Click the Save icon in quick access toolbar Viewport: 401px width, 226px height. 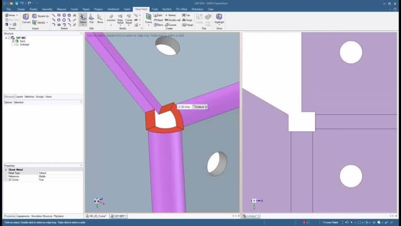pyautogui.click(x=17, y=3)
